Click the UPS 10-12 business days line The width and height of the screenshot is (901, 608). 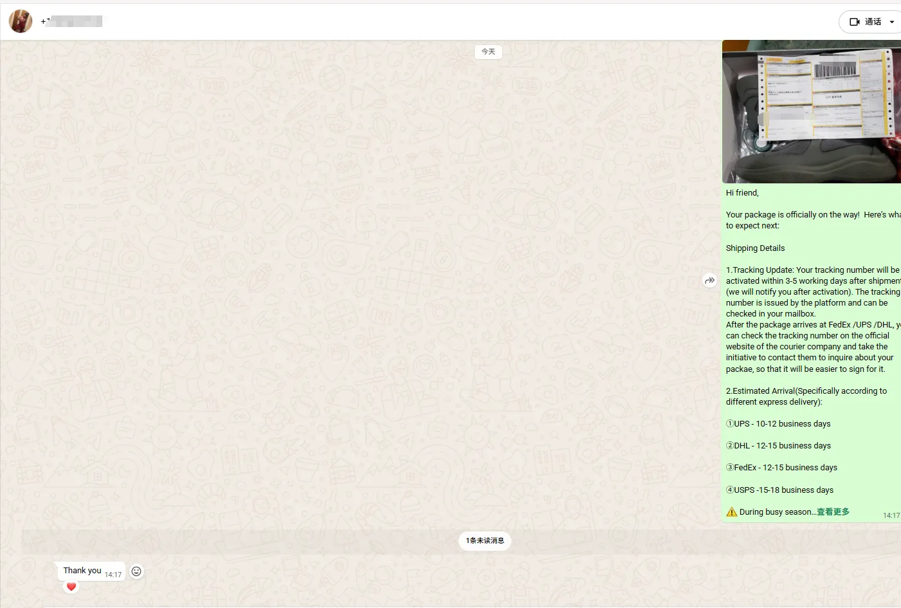(x=778, y=424)
